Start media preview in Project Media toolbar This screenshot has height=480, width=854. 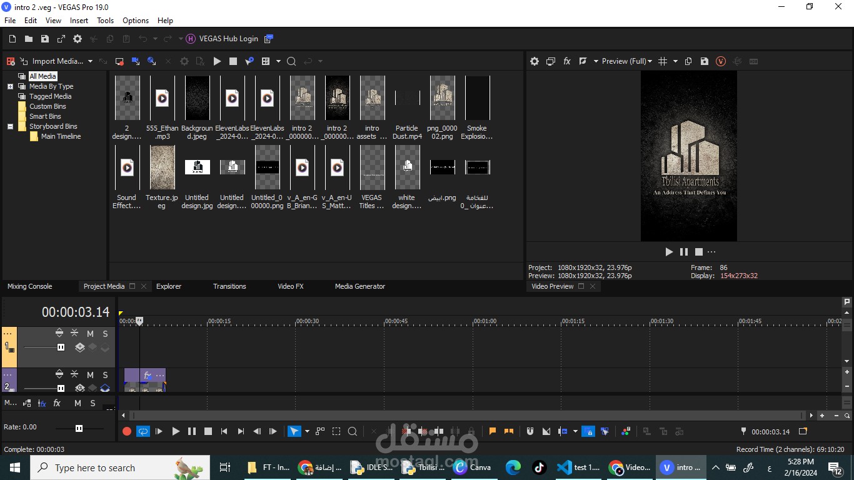[217, 61]
